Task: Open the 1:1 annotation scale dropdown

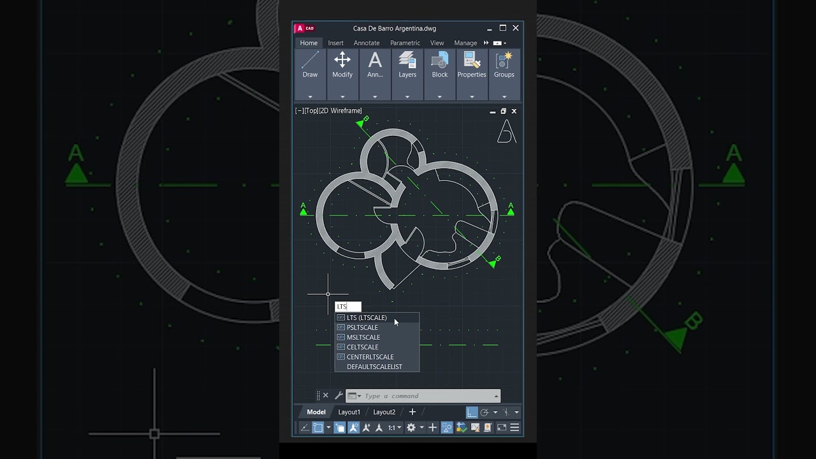Action: [x=395, y=427]
